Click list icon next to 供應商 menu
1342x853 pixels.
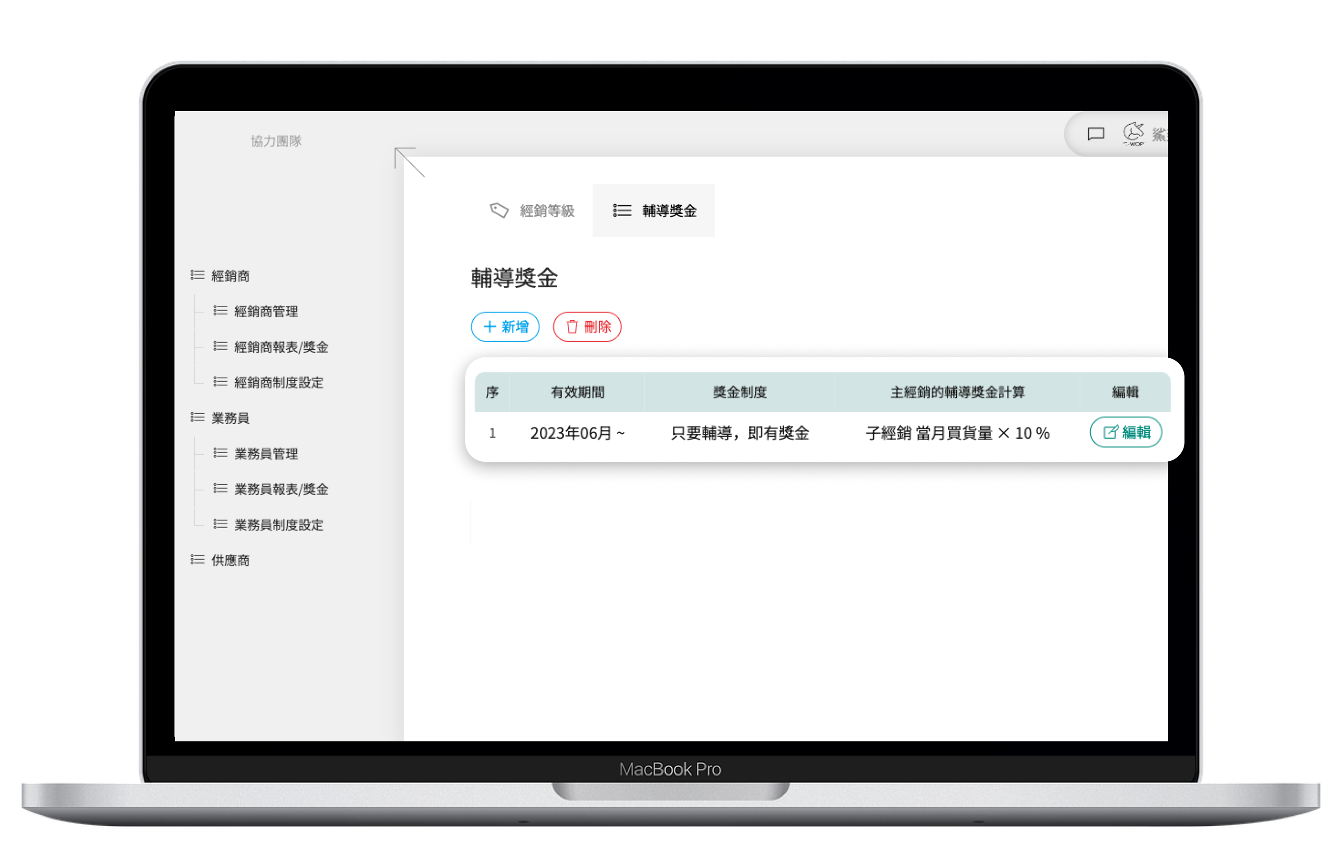tap(197, 560)
